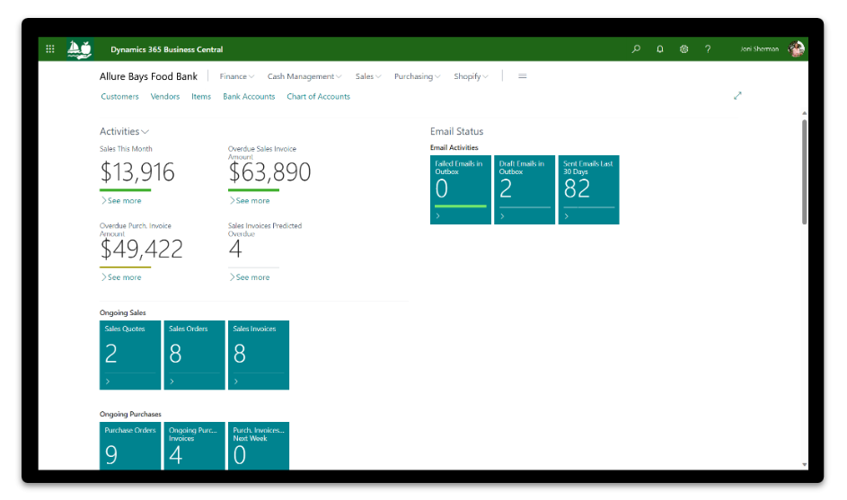Open the Activities dropdown chevron
The image size is (847, 500).
[145, 132]
